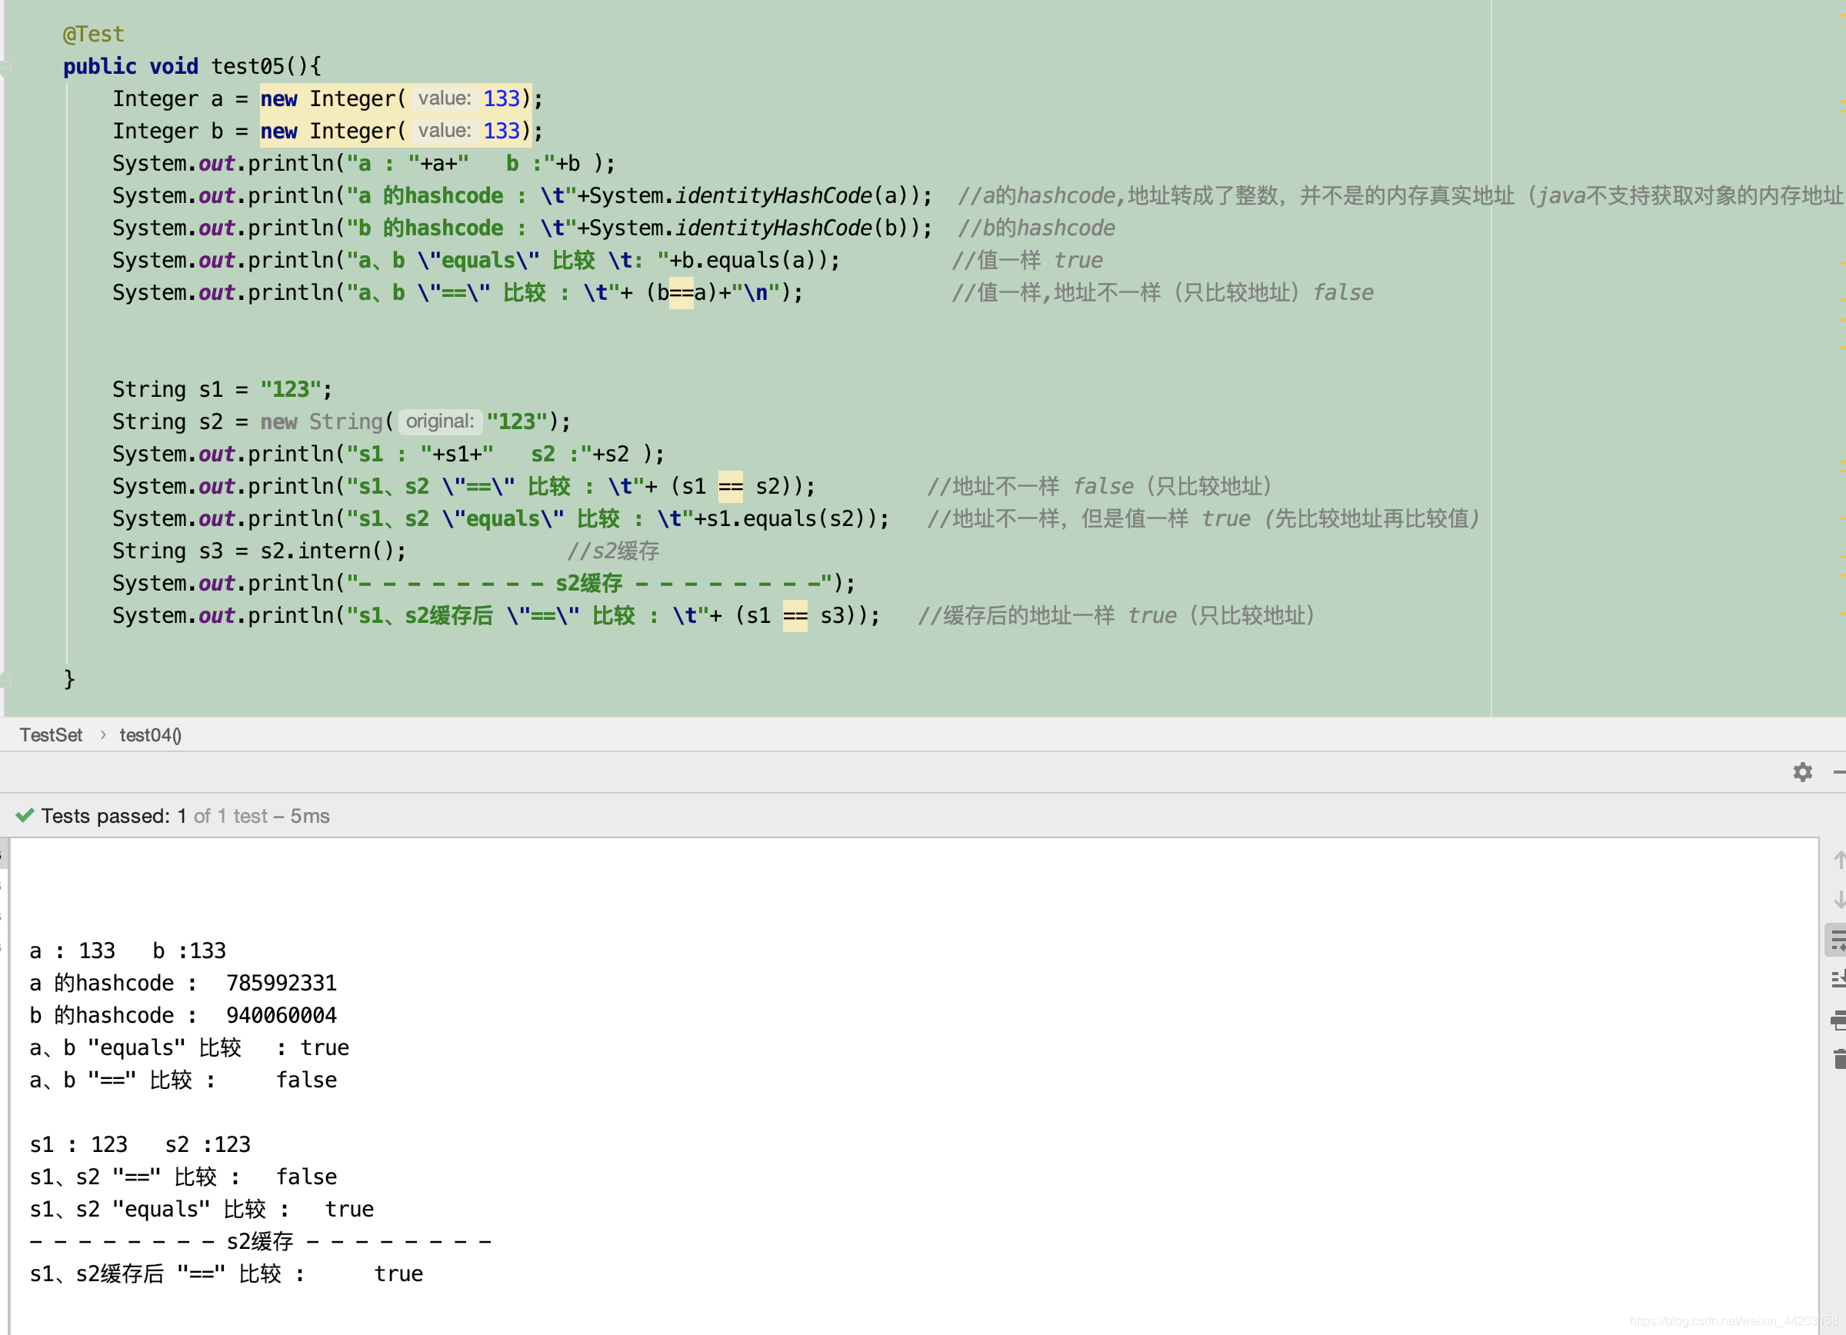Click s1.equals(s2) in the code
1846x1335 pixels.
pos(791,519)
